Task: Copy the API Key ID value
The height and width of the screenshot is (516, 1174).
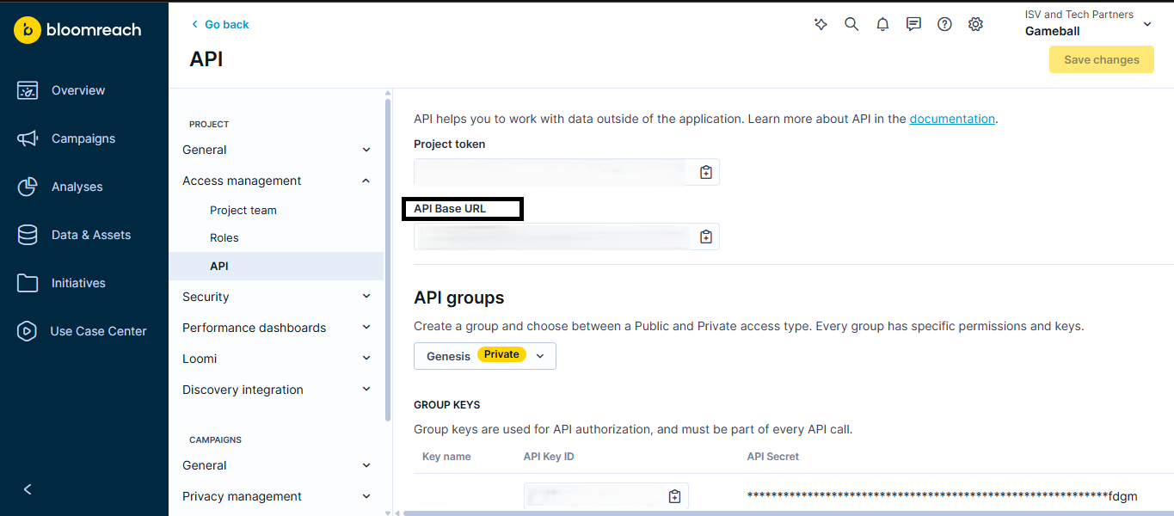Action: [x=675, y=496]
